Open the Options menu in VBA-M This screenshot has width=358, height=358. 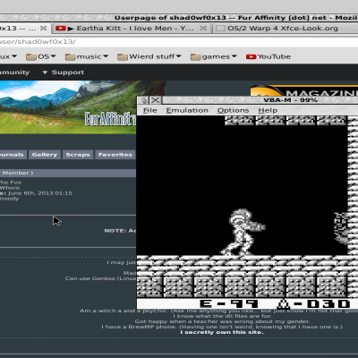point(233,110)
